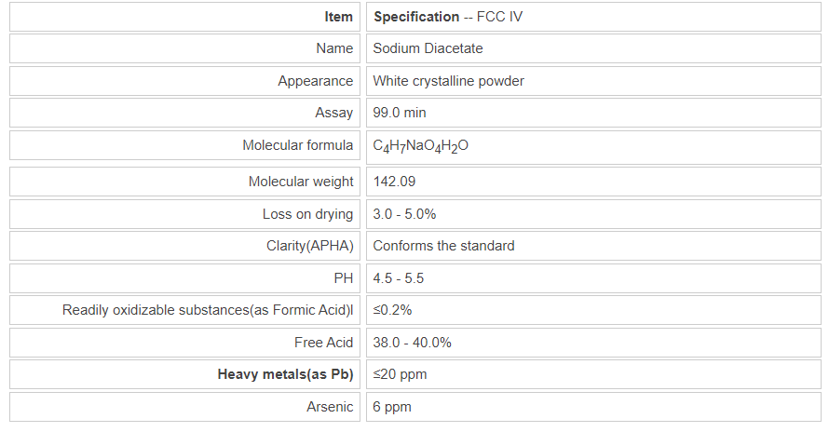Click Conforms the standard cell
This screenshot has height=432, width=829.
(443, 246)
